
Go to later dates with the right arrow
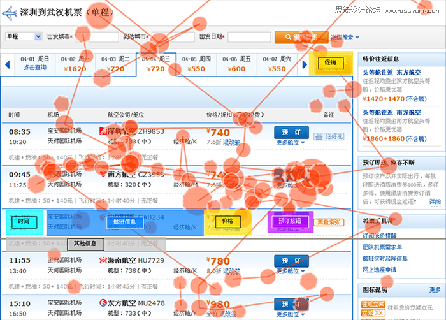pyautogui.click(x=305, y=64)
